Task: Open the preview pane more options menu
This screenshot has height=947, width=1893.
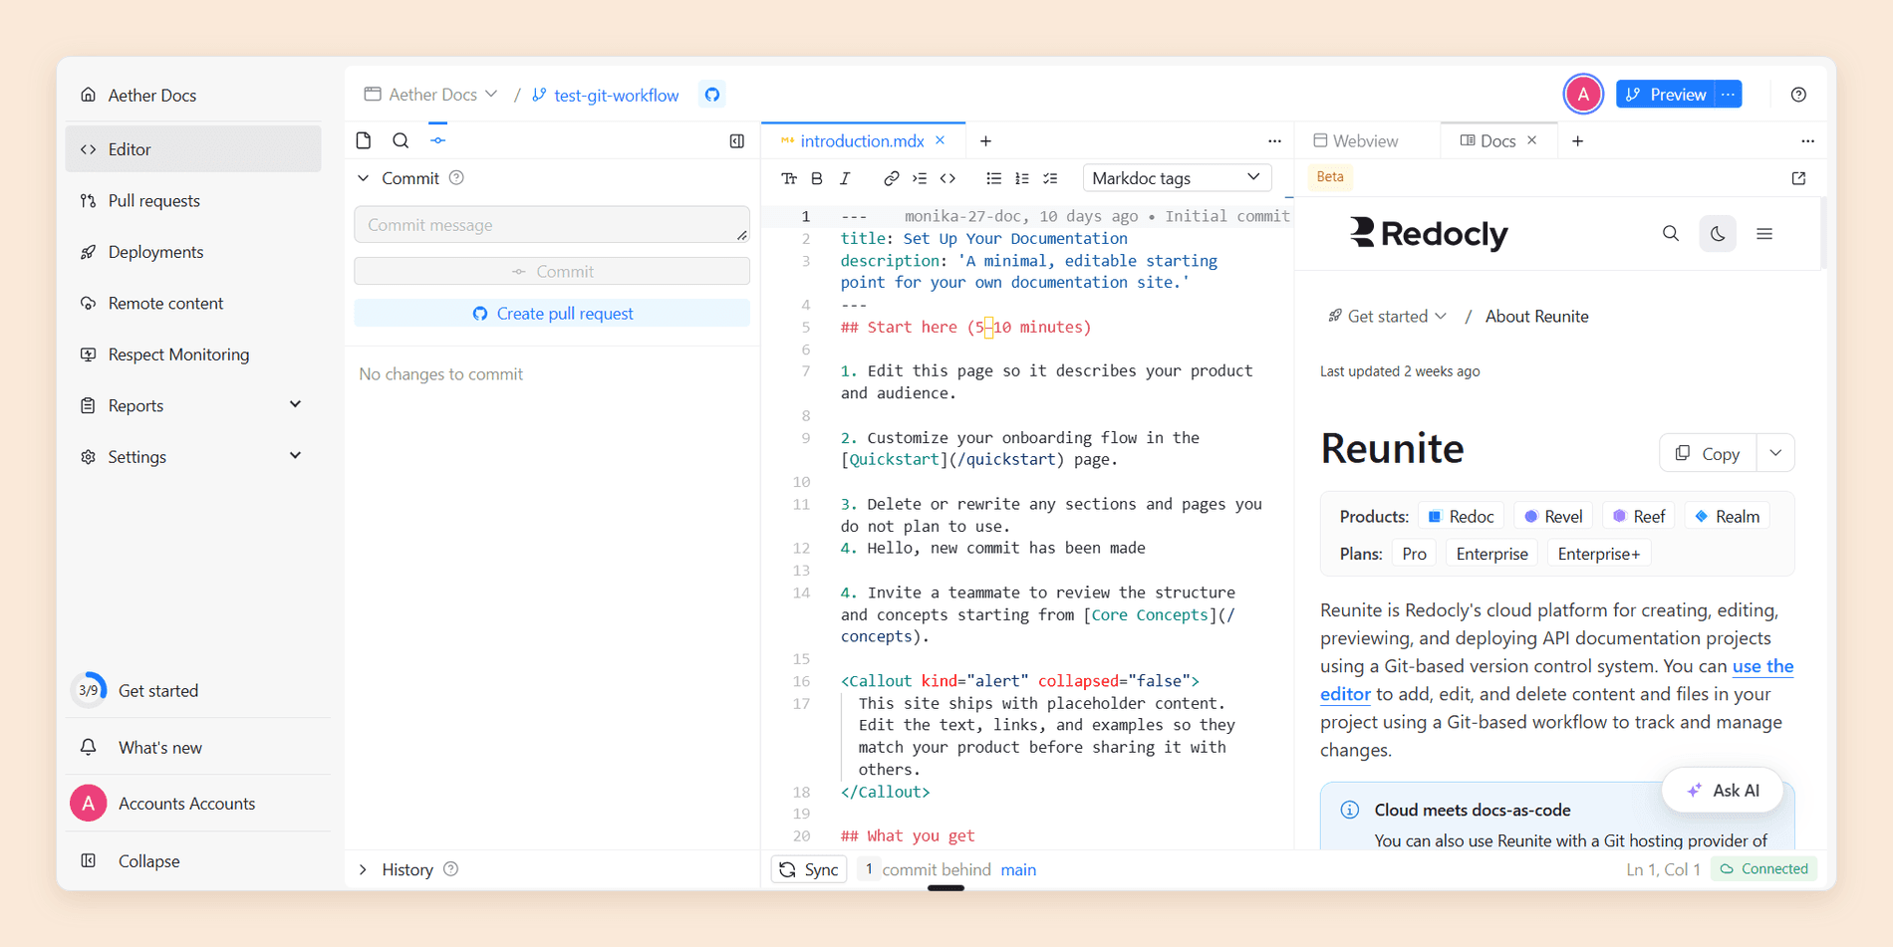Action: tap(1807, 141)
